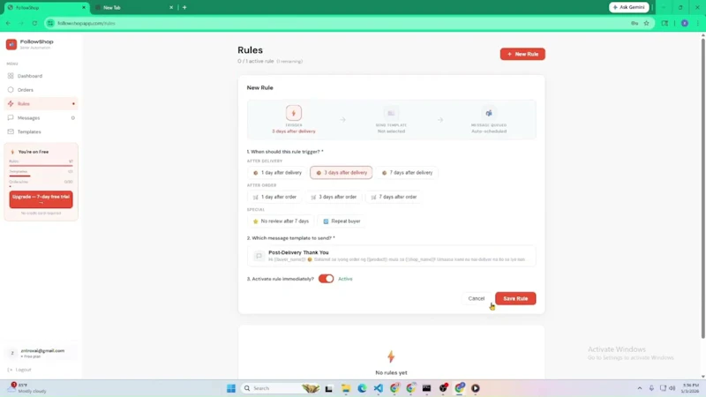Image resolution: width=706 pixels, height=397 pixels.
Task: Click the Trigger step lightning icon
Action: coord(294,113)
